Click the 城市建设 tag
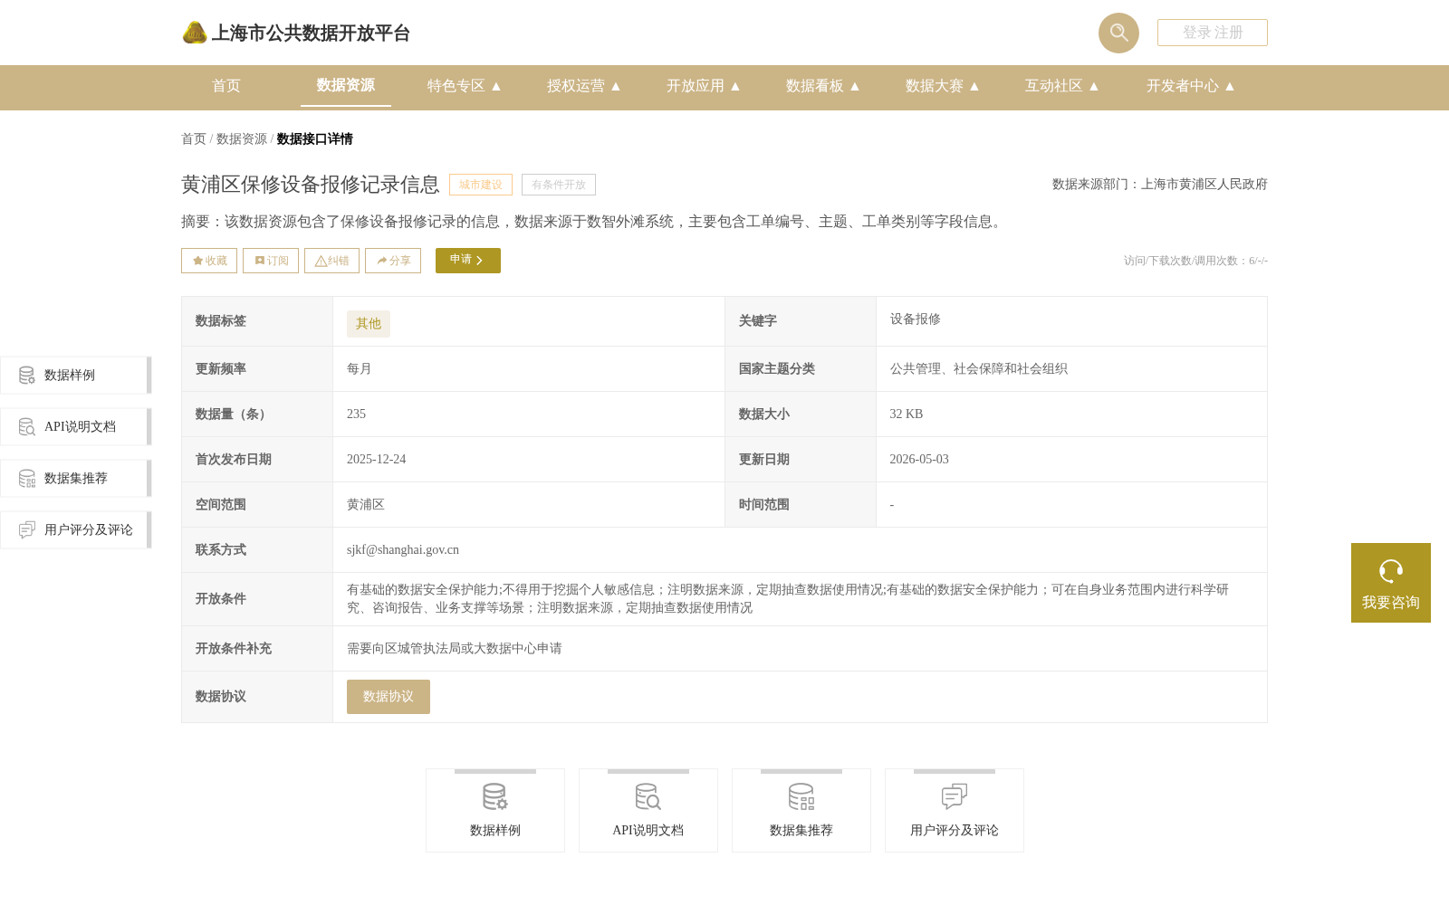The height and width of the screenshot is (905, 1449). 481,185
